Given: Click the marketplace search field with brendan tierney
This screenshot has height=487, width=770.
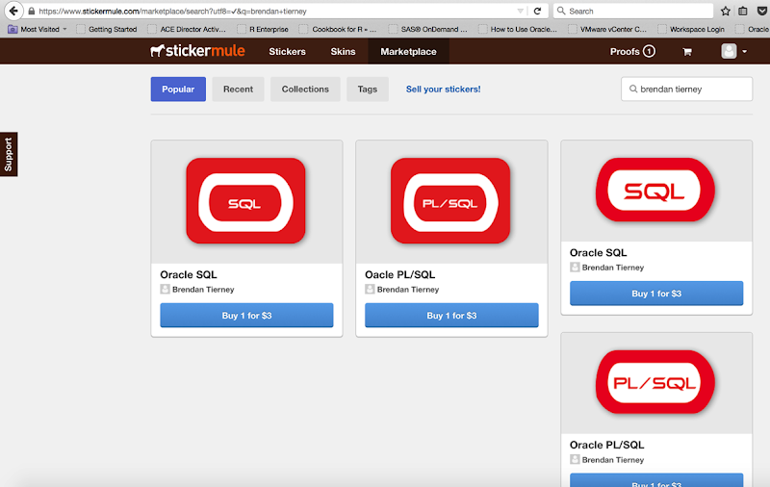Looking at the screenshot, I should click(x=686, y=89).
